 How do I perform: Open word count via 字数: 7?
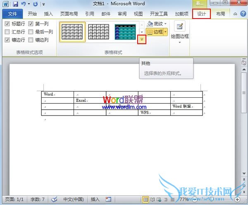click(37, 199)
